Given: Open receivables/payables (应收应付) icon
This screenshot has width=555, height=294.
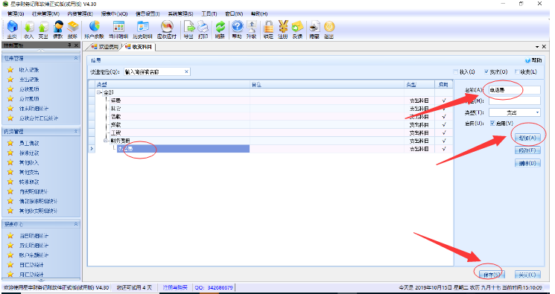Looking at the screenshot, I should 167,29.
